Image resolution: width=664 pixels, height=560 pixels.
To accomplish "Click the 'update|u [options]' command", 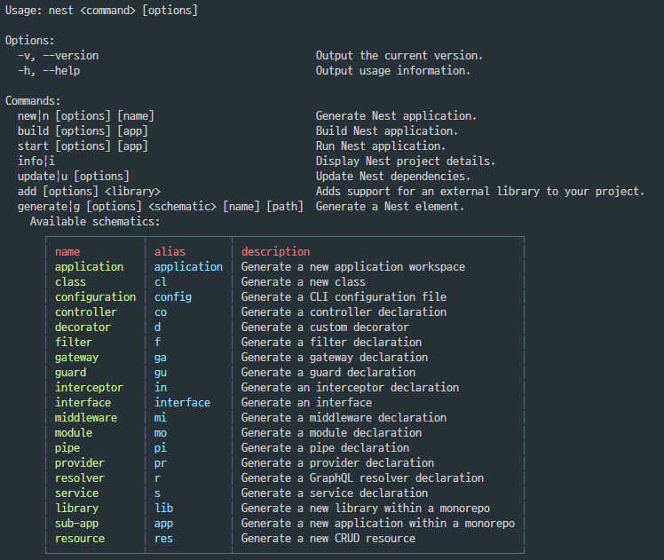I will (x=74, y=177).
